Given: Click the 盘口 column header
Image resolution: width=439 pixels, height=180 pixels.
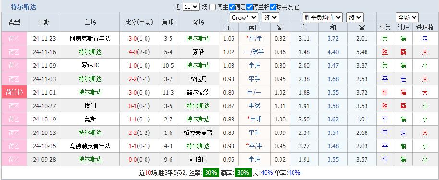Looking at the screenshot, I should coord(254,27).
